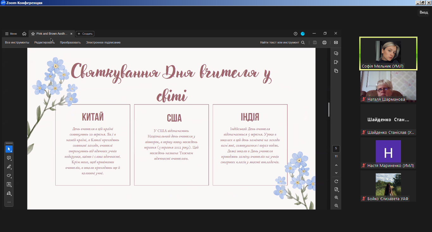Minimize the Acrobat window

(314, 33)
